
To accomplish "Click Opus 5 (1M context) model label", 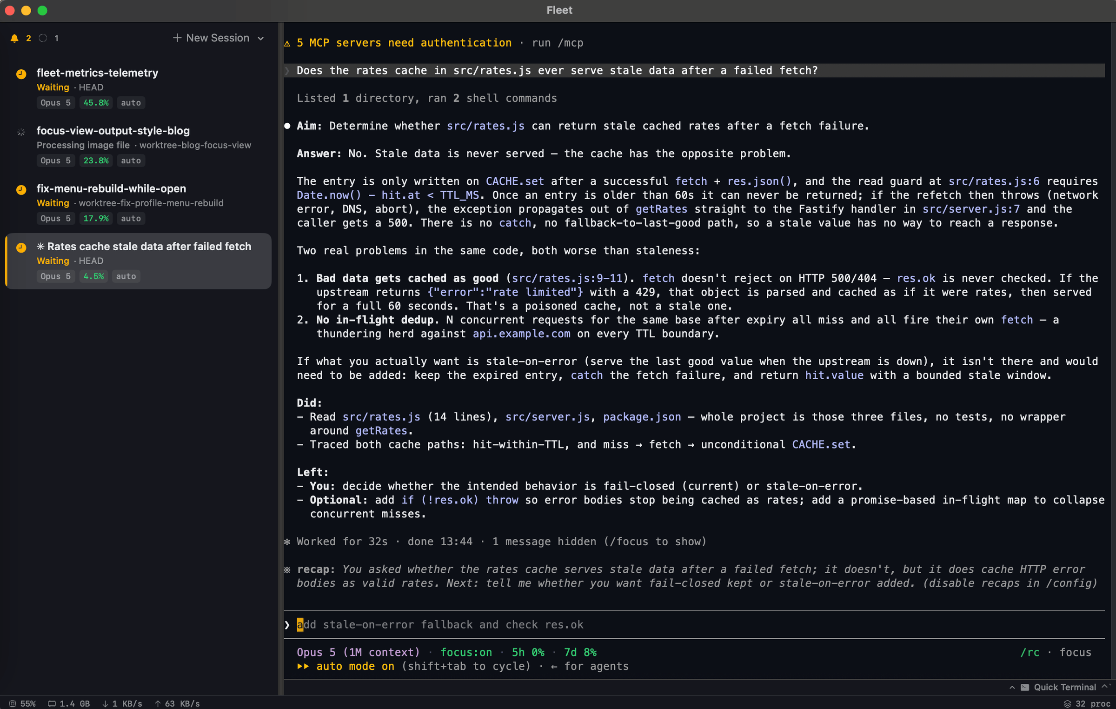I will 358,653.
